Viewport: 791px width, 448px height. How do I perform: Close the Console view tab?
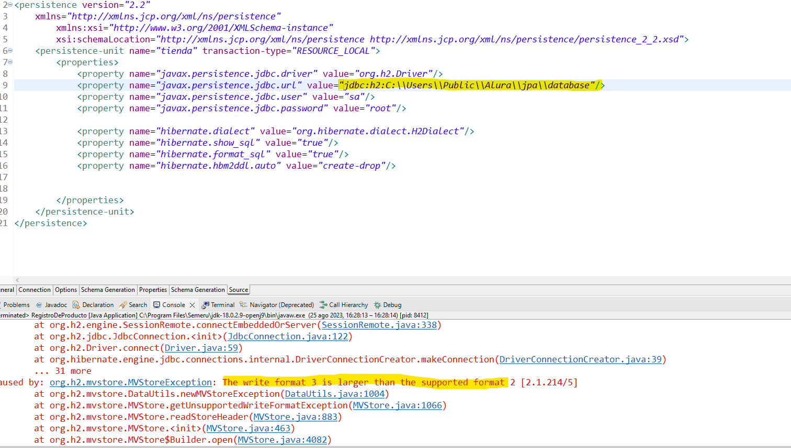[192, 305]
